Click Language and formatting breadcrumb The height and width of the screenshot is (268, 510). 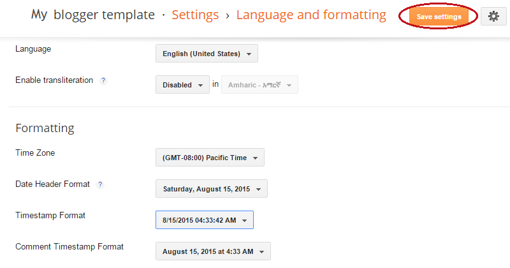[x=311, y=15]
